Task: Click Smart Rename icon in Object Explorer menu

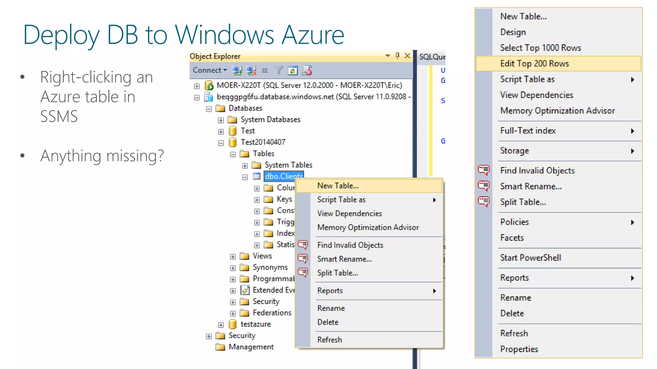Action: coord(303,259)
